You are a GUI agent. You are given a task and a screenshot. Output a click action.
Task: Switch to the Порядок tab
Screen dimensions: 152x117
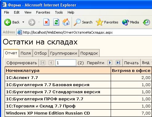89,53
